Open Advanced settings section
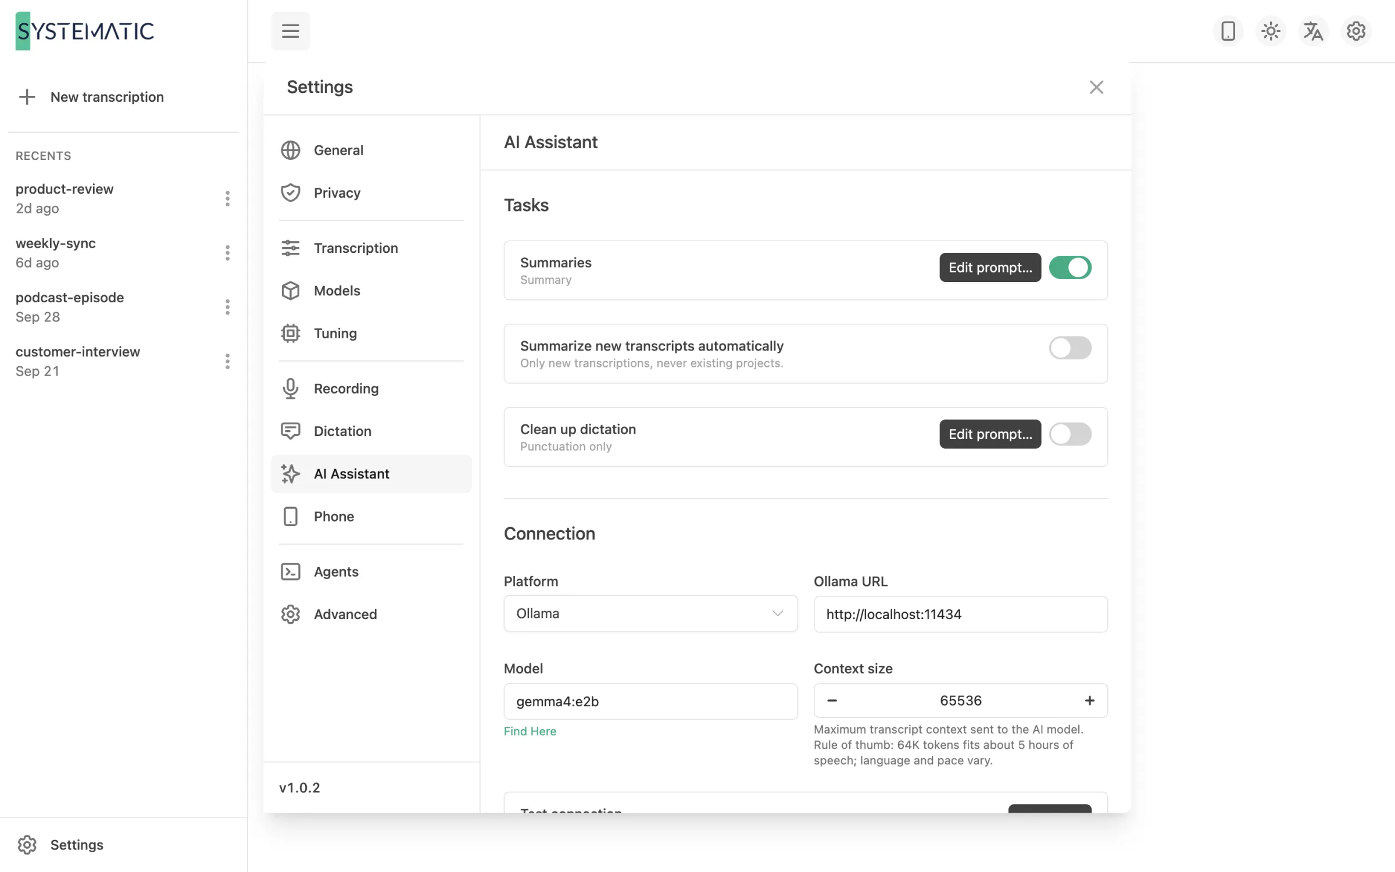This screenshot has width=1395, height=872. (x=371, y=614)
